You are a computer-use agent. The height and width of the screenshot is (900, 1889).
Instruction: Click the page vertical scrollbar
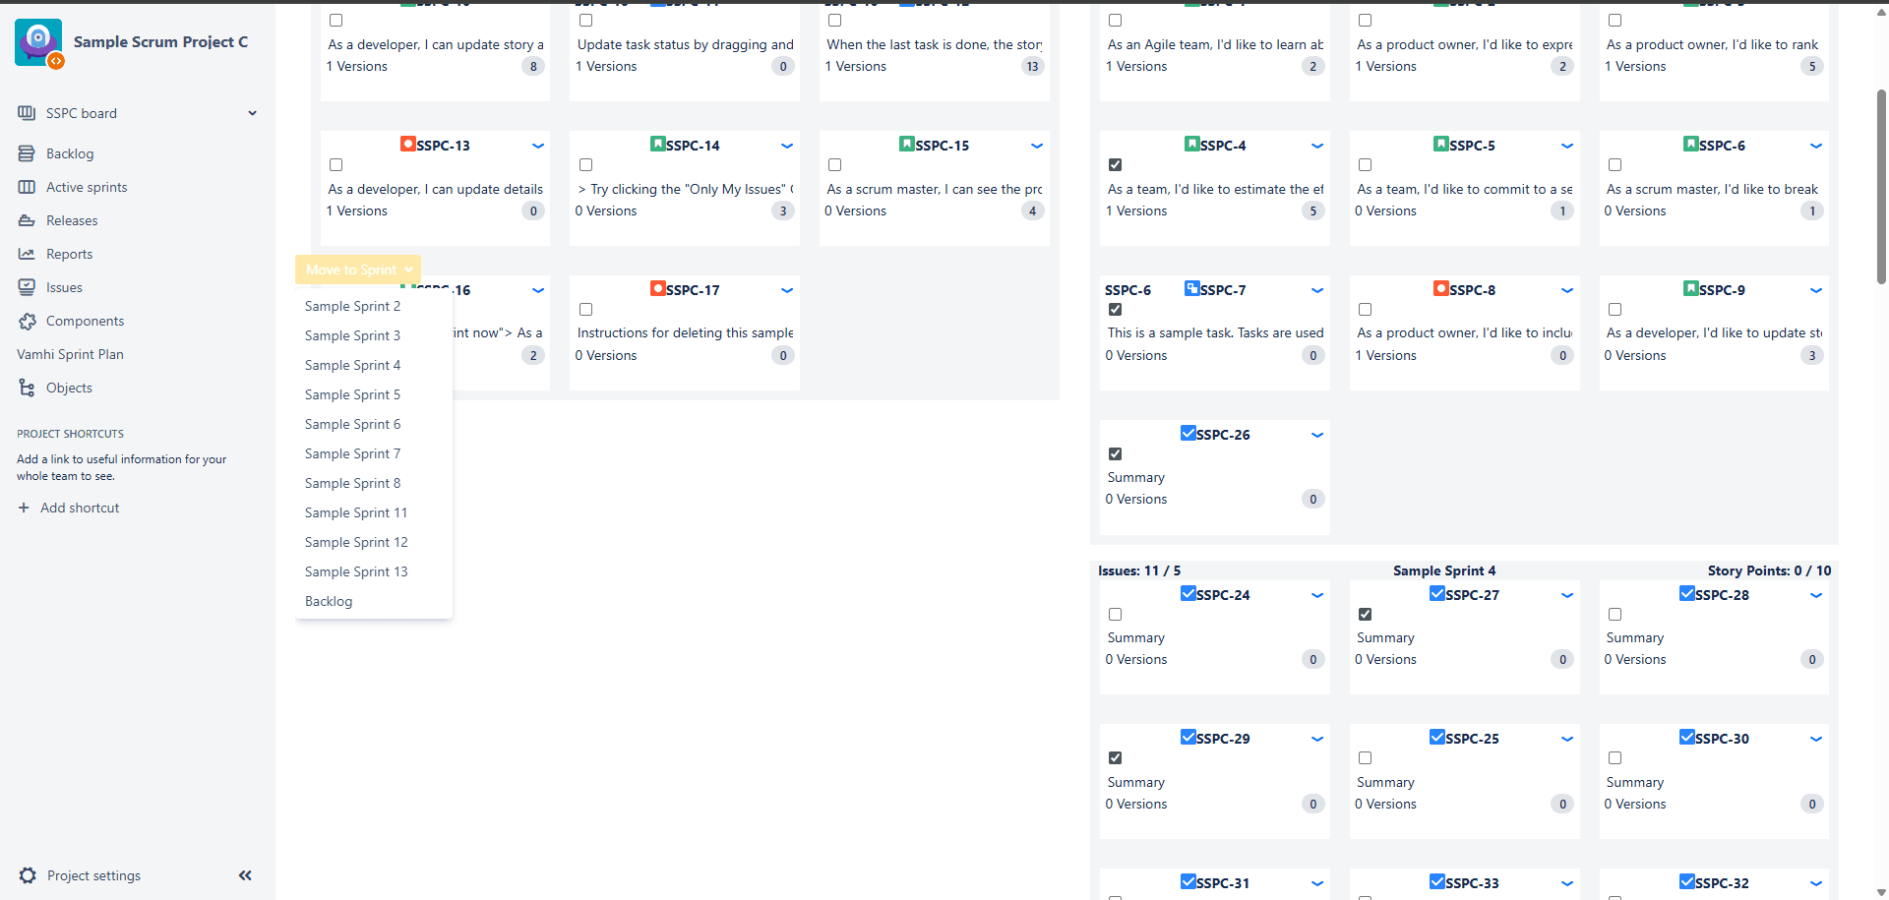click(1881, 187)
